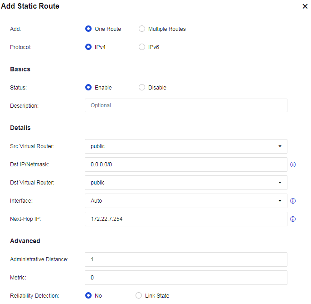Select No for Reliability Detection
The width and height of the screenshot is (311, 304).
click(x=88, y=295)
